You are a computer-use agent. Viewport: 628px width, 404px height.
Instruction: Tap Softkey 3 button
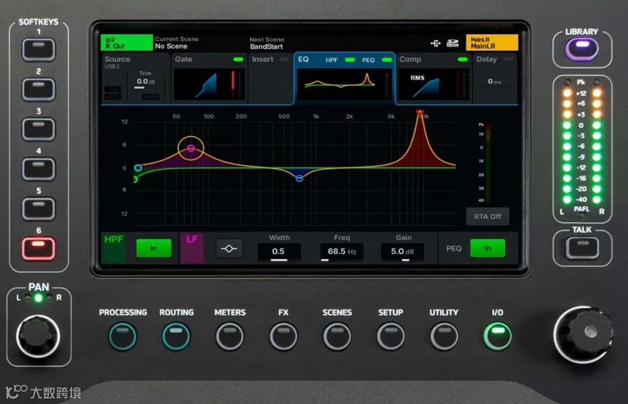click(x=38, y=129)
